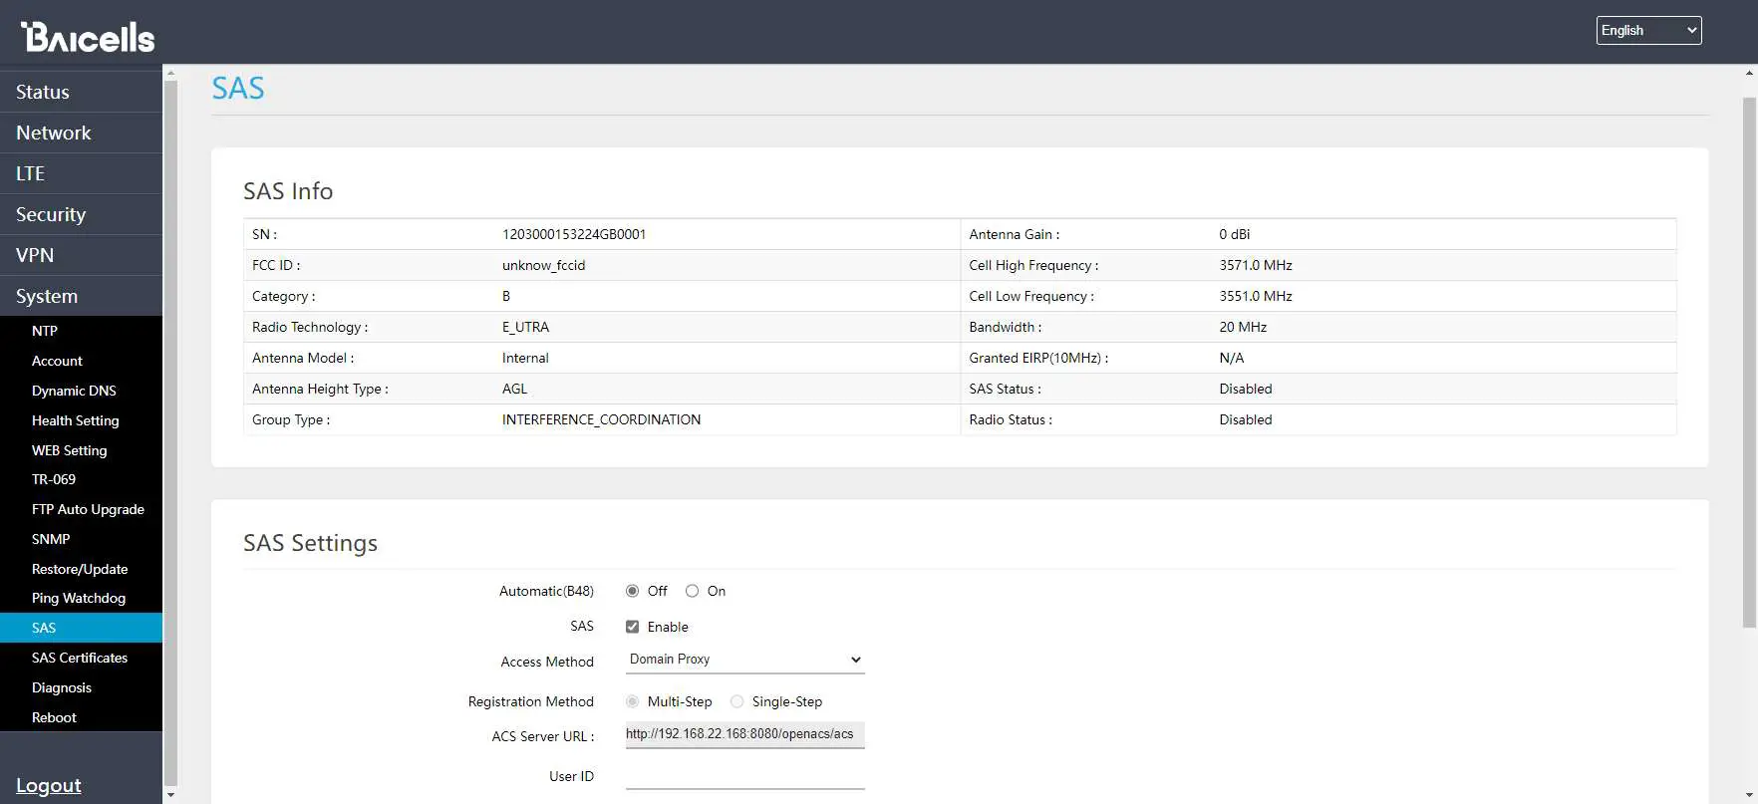The height and width of the screenshot is (804, 1758).
Task: Click the Logout link
Action: coord(49,785)
